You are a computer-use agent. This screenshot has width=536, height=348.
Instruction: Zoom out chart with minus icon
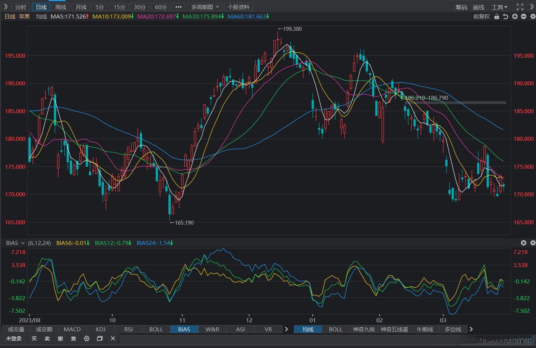(524, 16)
